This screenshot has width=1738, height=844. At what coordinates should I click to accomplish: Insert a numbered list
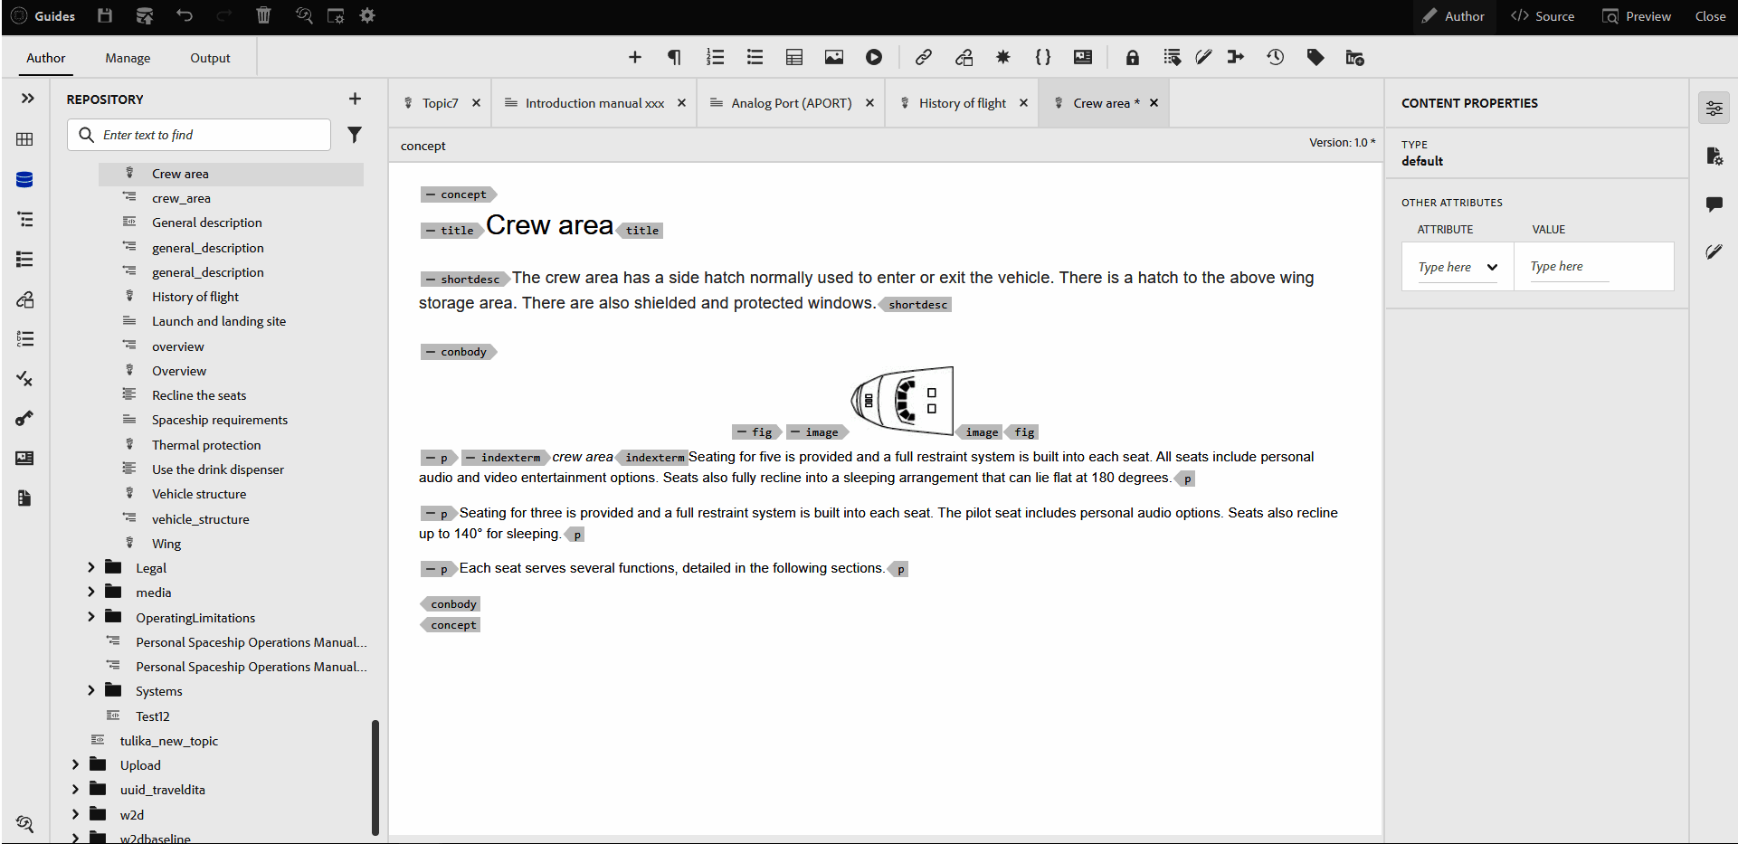[714, 56]
